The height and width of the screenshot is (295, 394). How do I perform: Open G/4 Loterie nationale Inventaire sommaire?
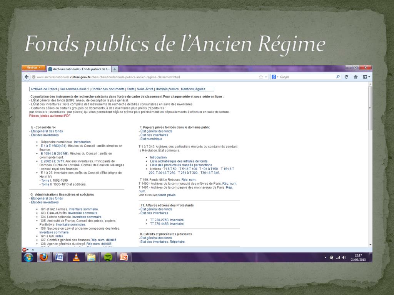pos(87,217)
